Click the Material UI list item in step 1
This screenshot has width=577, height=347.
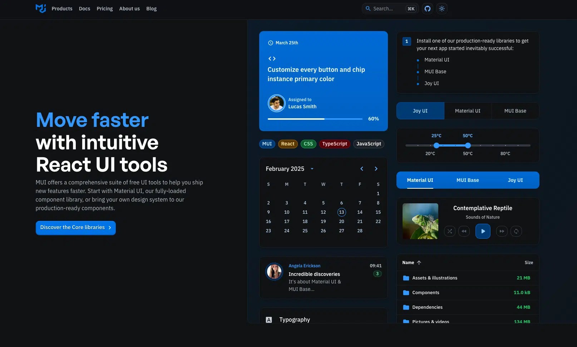tap(437, 60)
